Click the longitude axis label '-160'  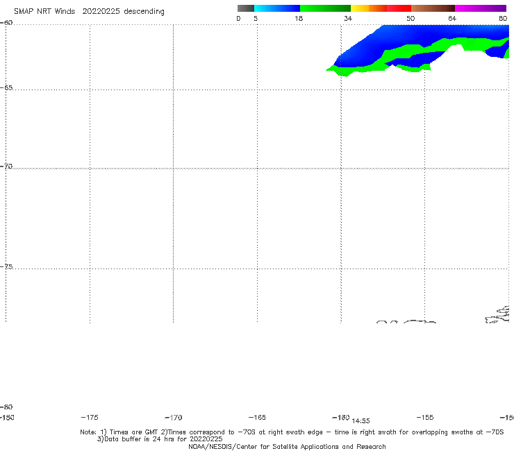pos(340,417)
